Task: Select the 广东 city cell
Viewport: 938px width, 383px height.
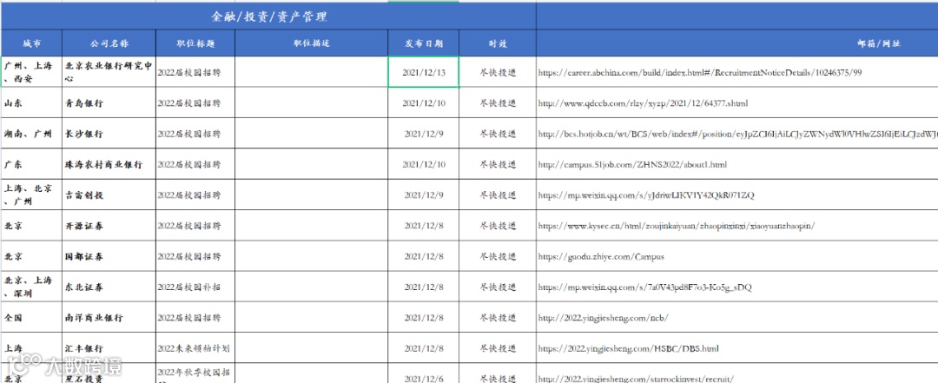Action: click(x=32, y=164)
